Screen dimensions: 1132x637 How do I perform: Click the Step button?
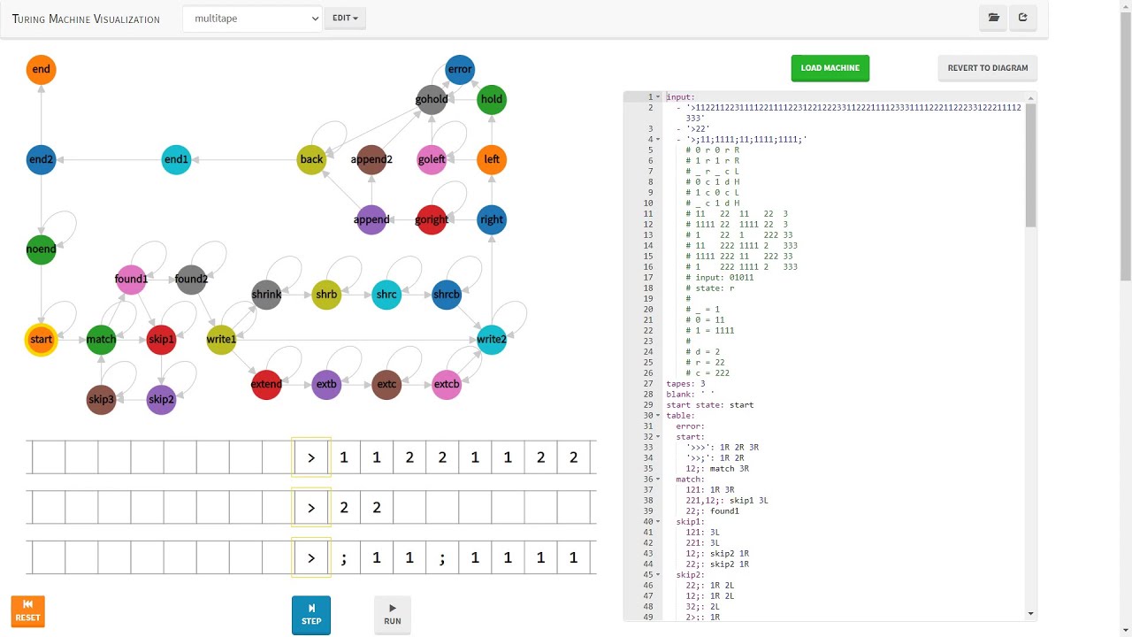coord(311,615)
